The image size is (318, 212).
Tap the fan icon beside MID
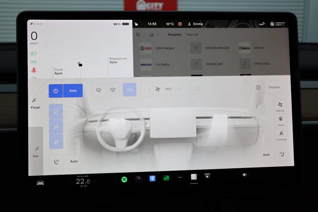[158, 89]
